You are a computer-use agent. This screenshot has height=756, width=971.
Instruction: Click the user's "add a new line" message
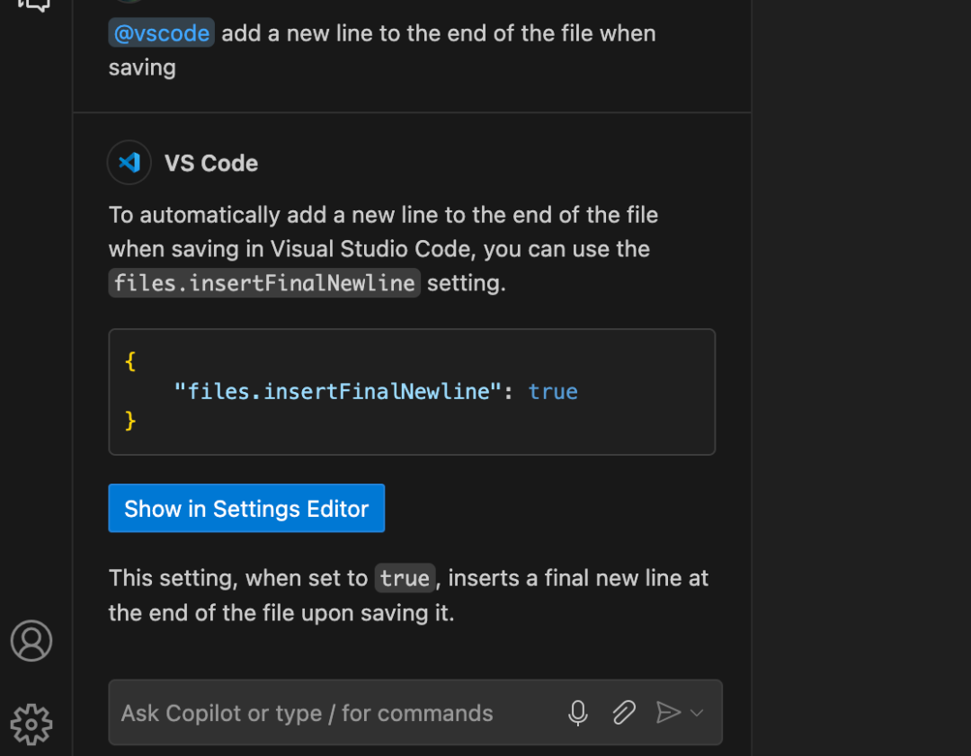tap(439, 34)
